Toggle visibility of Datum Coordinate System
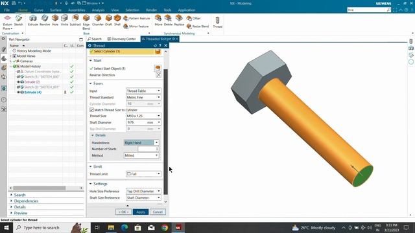The height and width of the screenshot is (233, 415). pyautogui.click(x=19, y=72)
